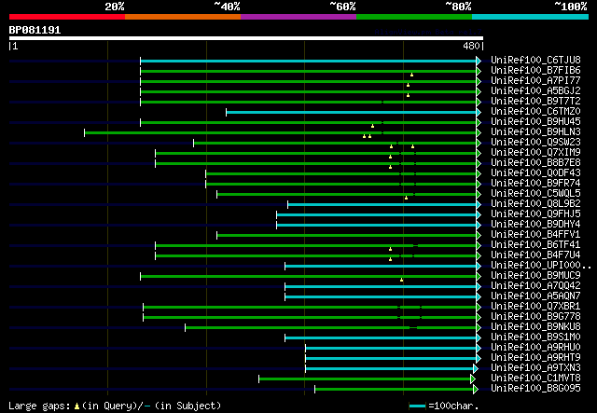The width and height of the screenshot is (597, 413).
Task: Select the UniRef100_B9FR74 label
Action: click(x=535, y=184)
